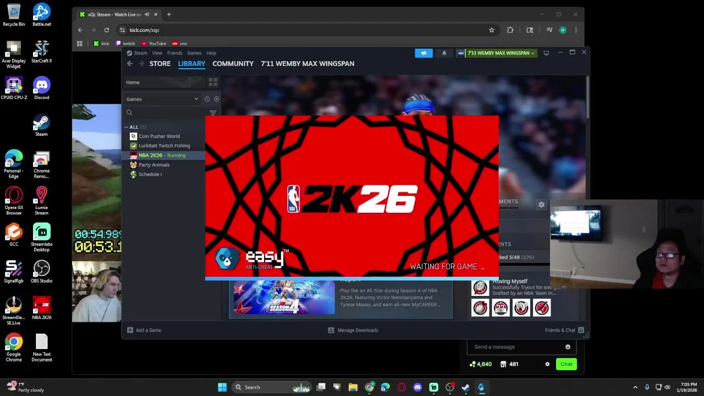Open Kick chat settings gear
This screenshot has height=396, width=704.
click(547, 364)
